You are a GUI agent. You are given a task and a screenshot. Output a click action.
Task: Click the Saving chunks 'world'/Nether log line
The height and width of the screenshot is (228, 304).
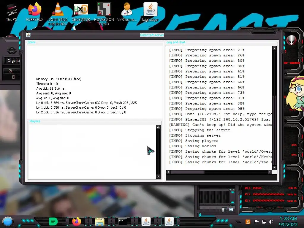pyautogui.click(x=221, y=157)
